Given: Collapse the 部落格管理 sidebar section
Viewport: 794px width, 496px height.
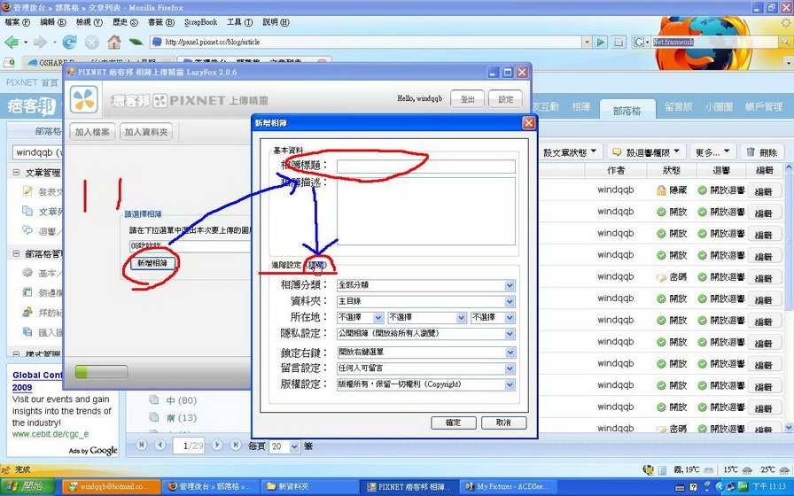Looking at the screenshot, I should pyautogui.click(x=16, y=253).
